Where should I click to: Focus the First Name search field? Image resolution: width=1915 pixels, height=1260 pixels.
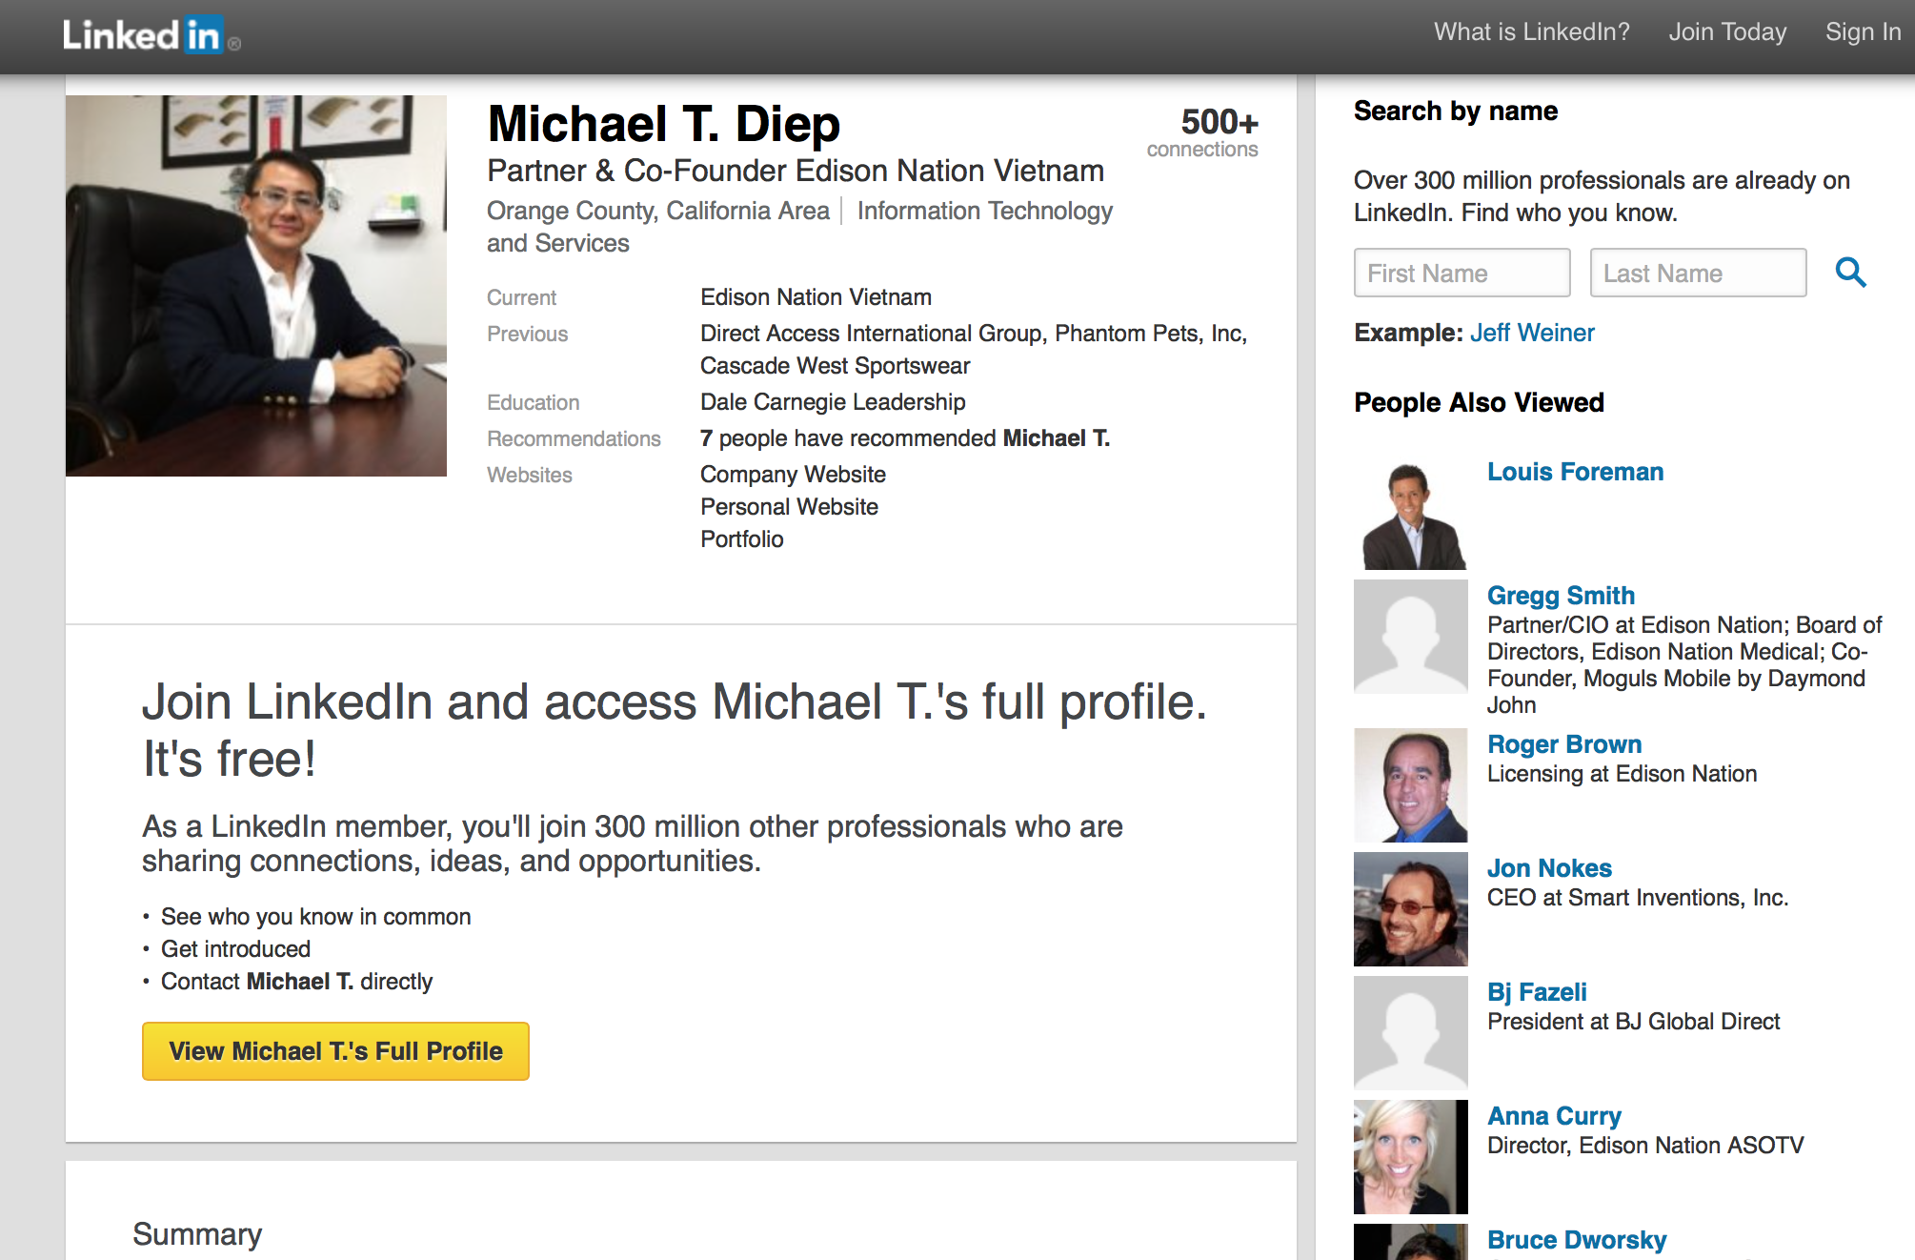tap(1461, 273)
